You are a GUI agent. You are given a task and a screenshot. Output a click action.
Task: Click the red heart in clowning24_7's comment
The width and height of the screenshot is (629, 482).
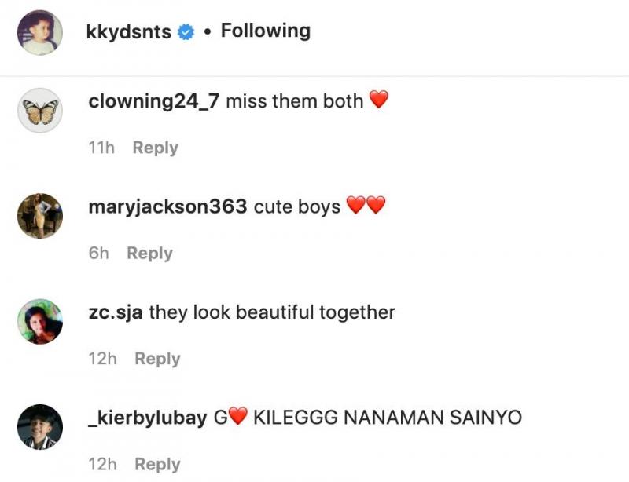tap(379, 100)
